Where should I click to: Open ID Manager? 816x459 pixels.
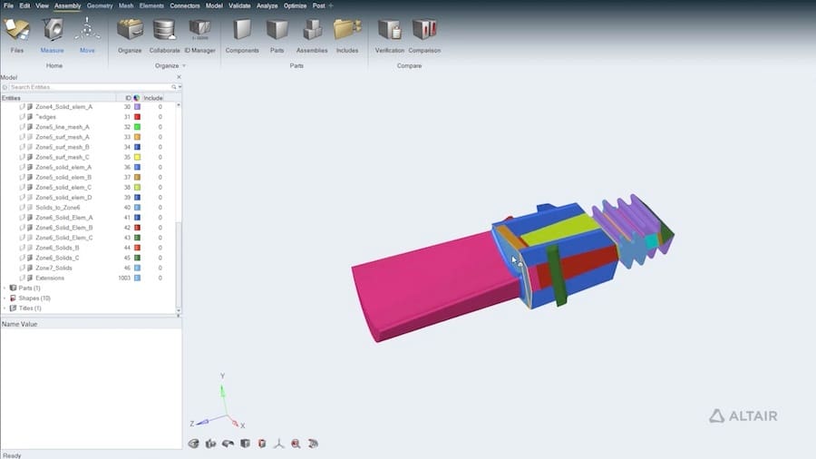[x=199, y=35]
